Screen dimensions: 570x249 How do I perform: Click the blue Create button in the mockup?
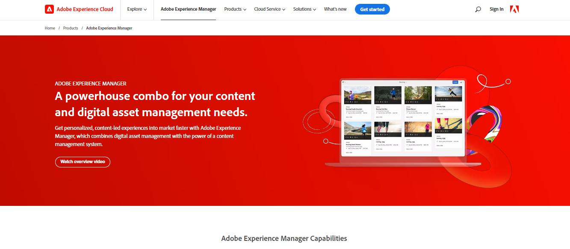[455, 82]
